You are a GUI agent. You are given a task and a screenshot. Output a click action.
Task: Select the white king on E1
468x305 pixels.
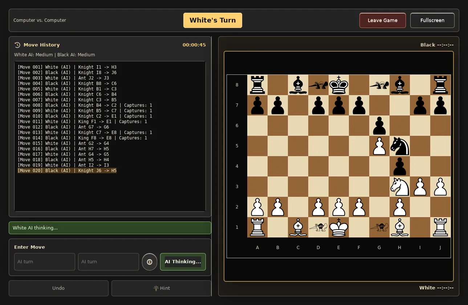pos(339,227)
